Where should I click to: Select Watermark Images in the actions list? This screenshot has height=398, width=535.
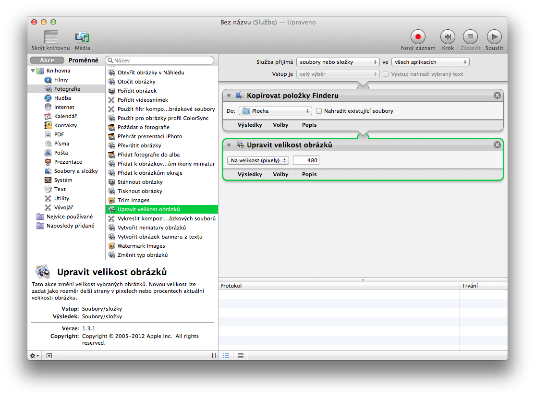tap(141, 246)
